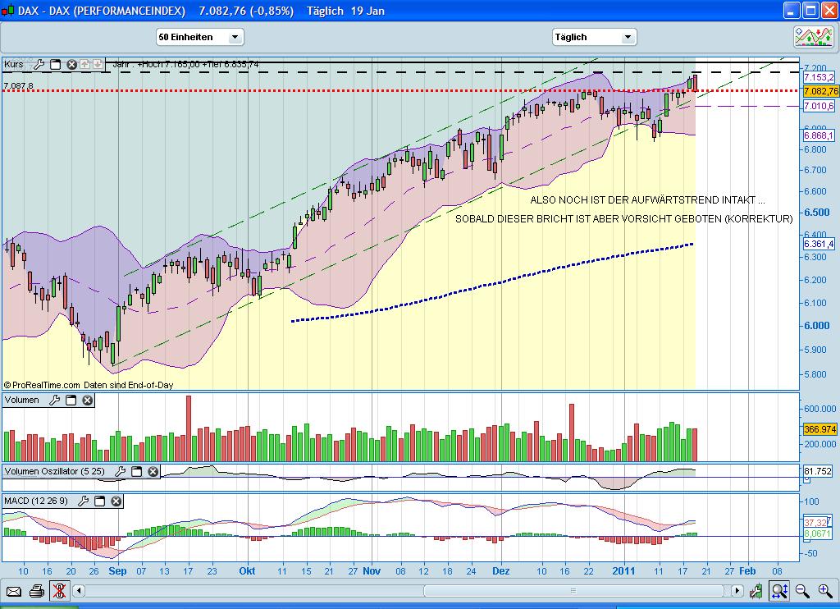Viewport: 840px width, 609px height.
Task: Open the 50 Einheiten dropdown
Action: click(233, 37)
